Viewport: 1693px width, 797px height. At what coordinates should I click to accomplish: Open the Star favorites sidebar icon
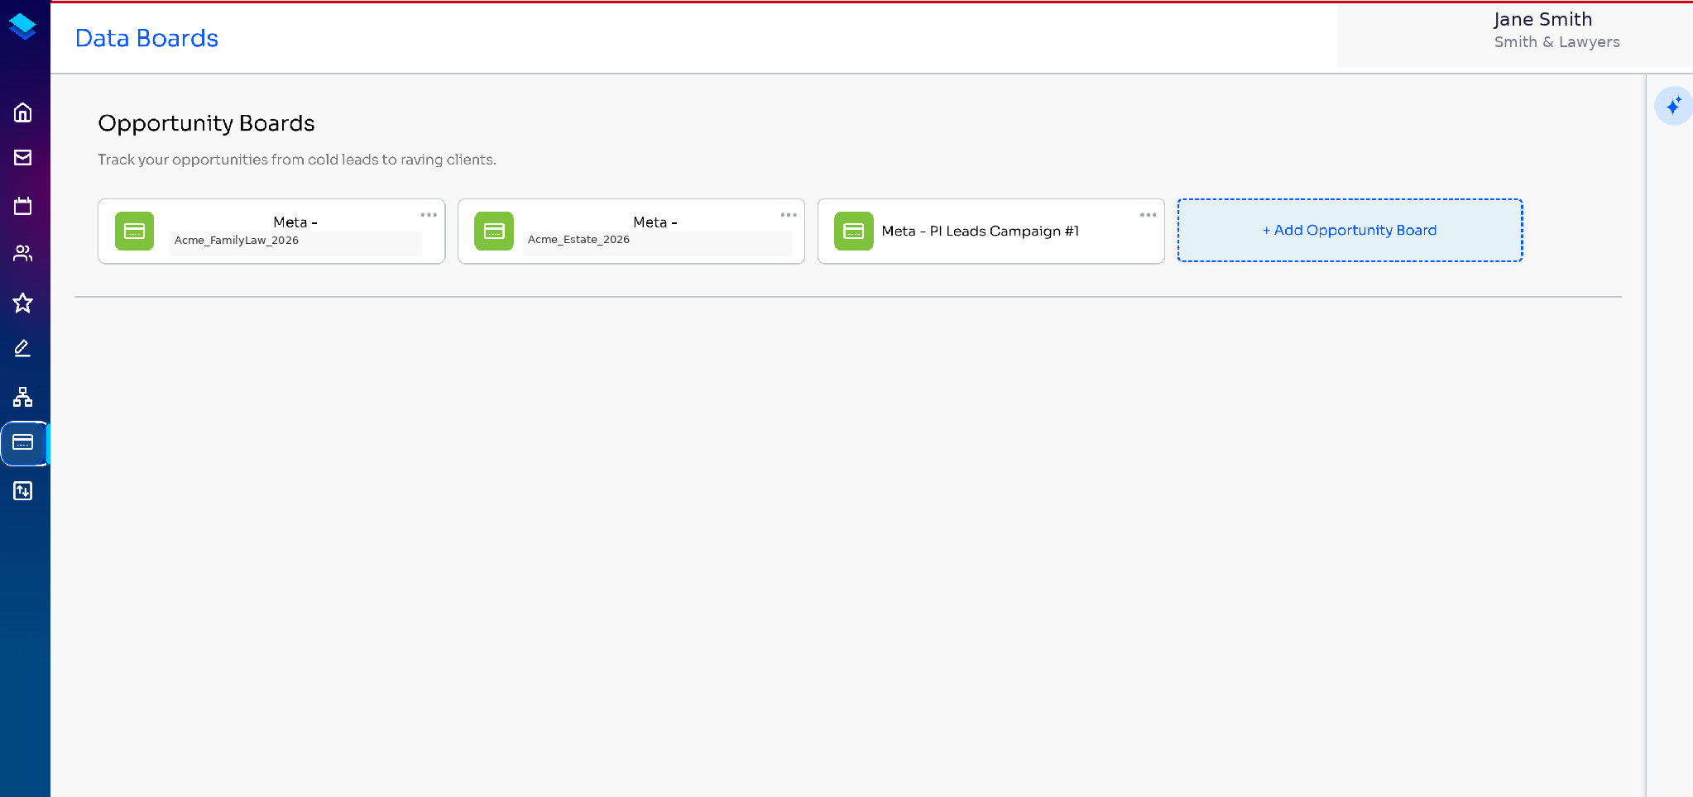(x=23, y=303)
